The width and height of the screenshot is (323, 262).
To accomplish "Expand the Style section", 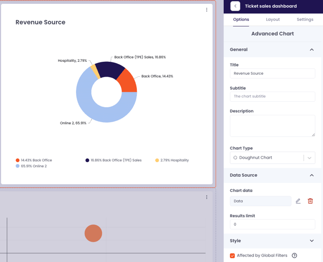I will tap(311, 241).
